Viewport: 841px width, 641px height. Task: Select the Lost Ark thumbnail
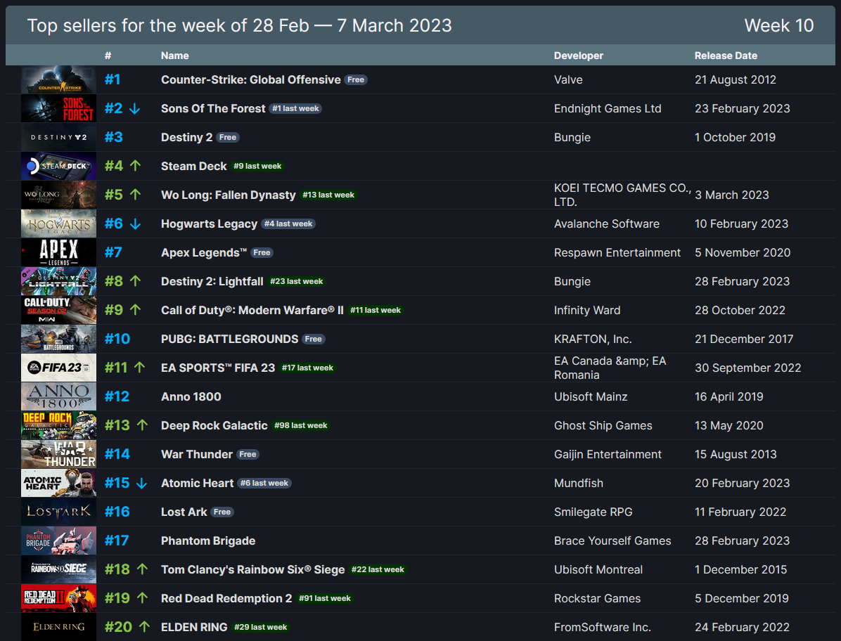click(x=58, y=512)
